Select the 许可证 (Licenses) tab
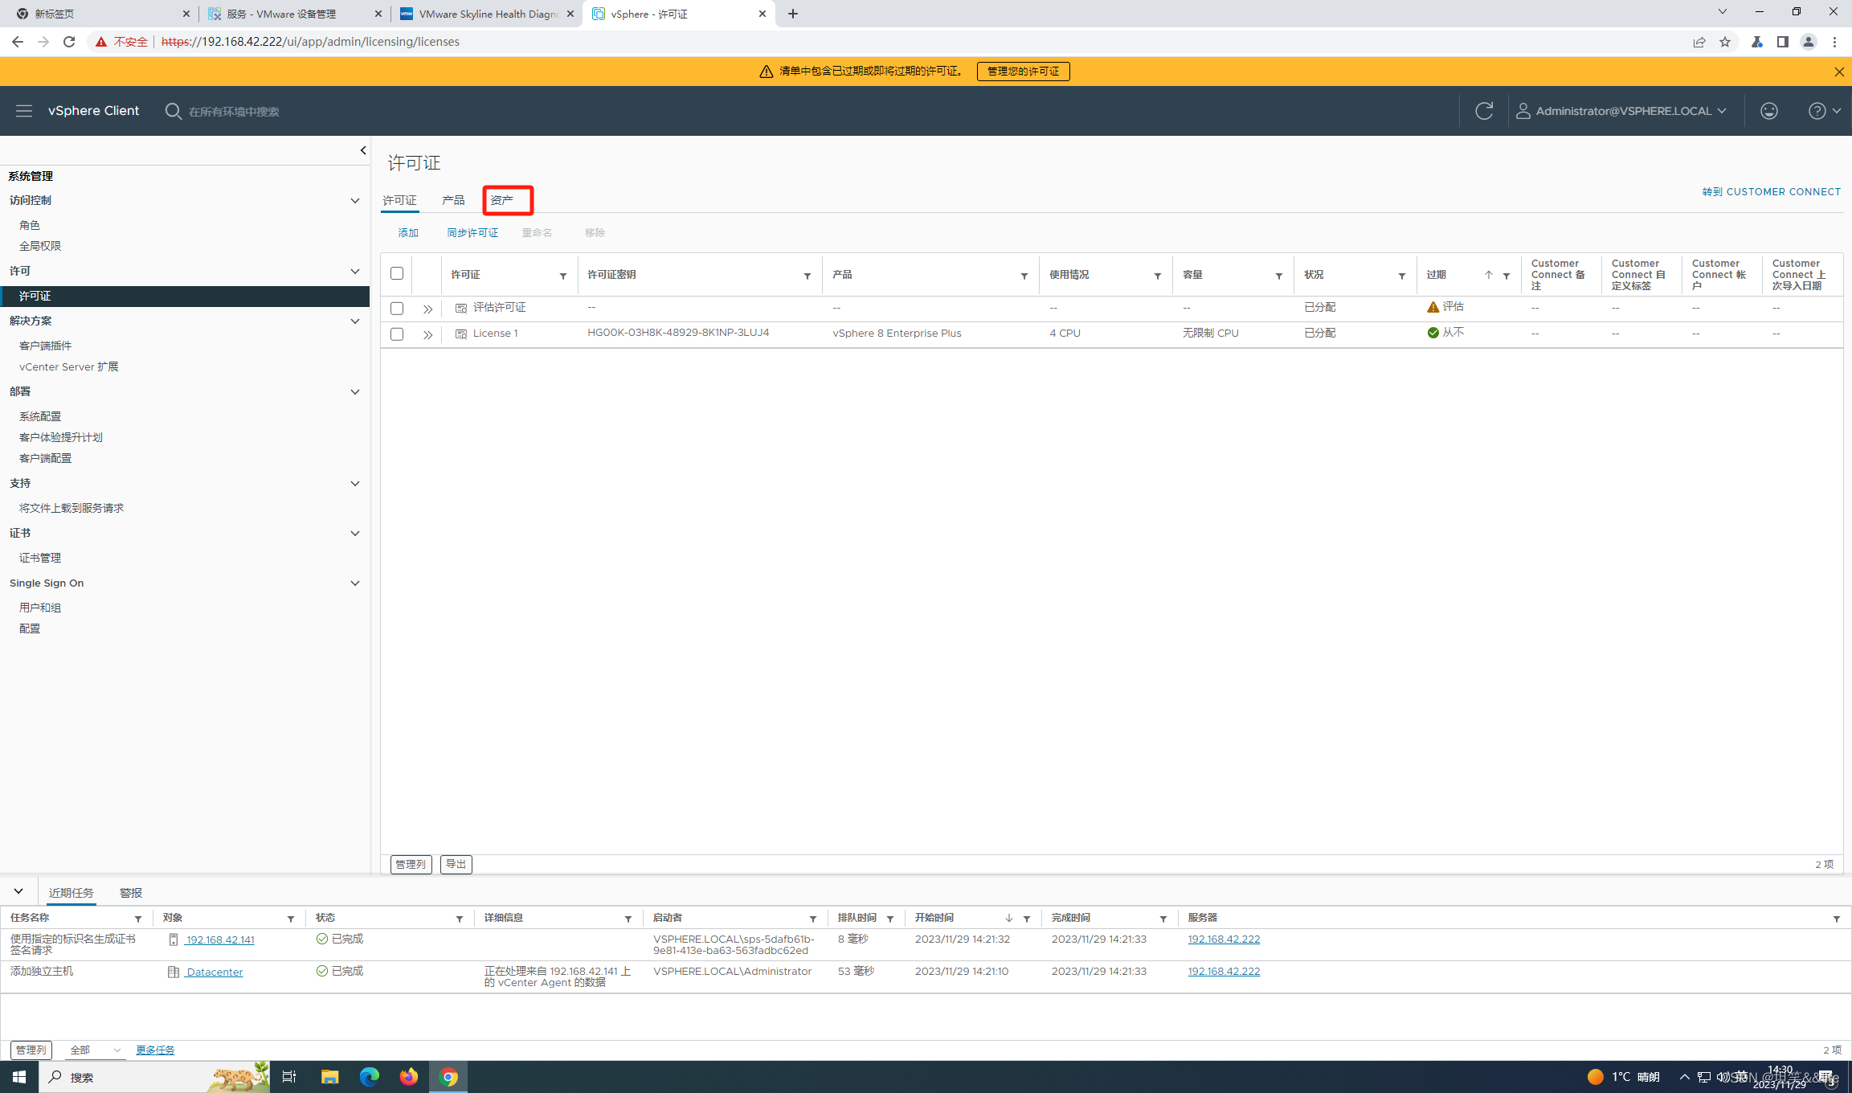1852x1093 pixels. coord(399,200)
